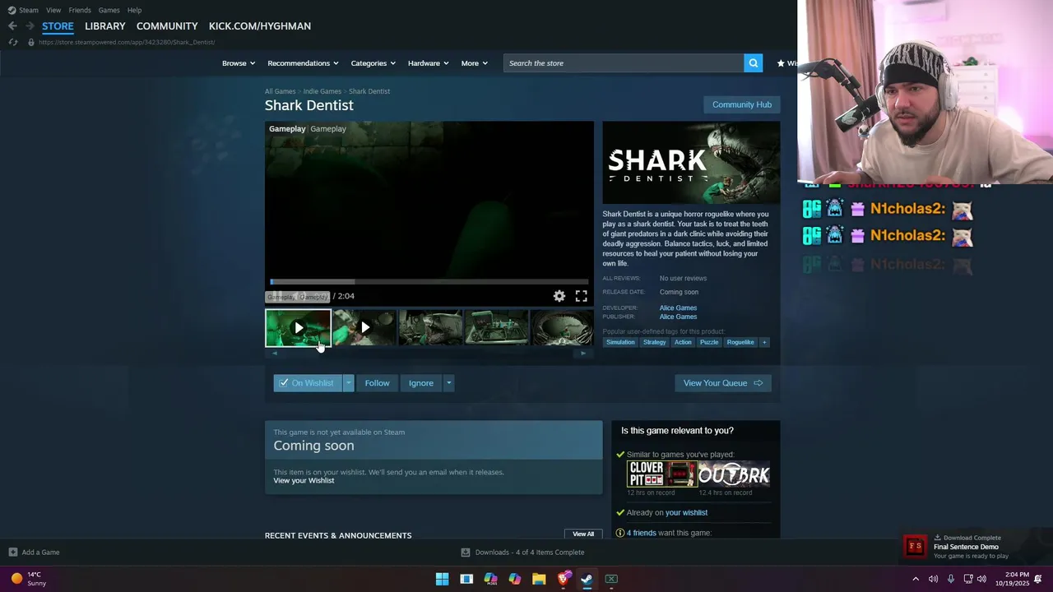Screen dimensions: 1053x592
Task: Expand the wishlist options dropdown arrow
Action: tap(349, 383)
